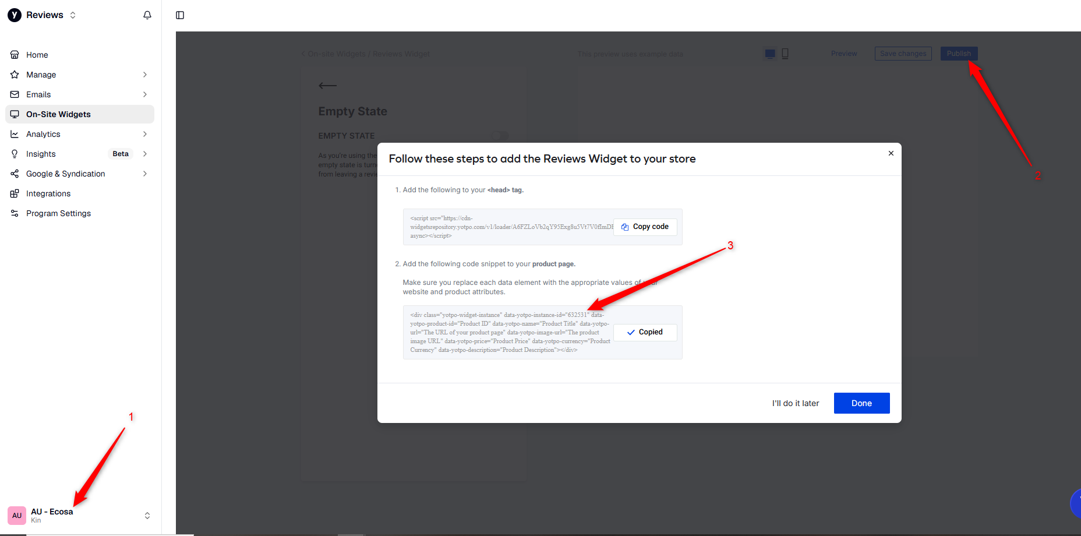Click the 'AU - Ecosa' account name
The width and height of the screenshot is (1081, 536).
pos(52,512)
